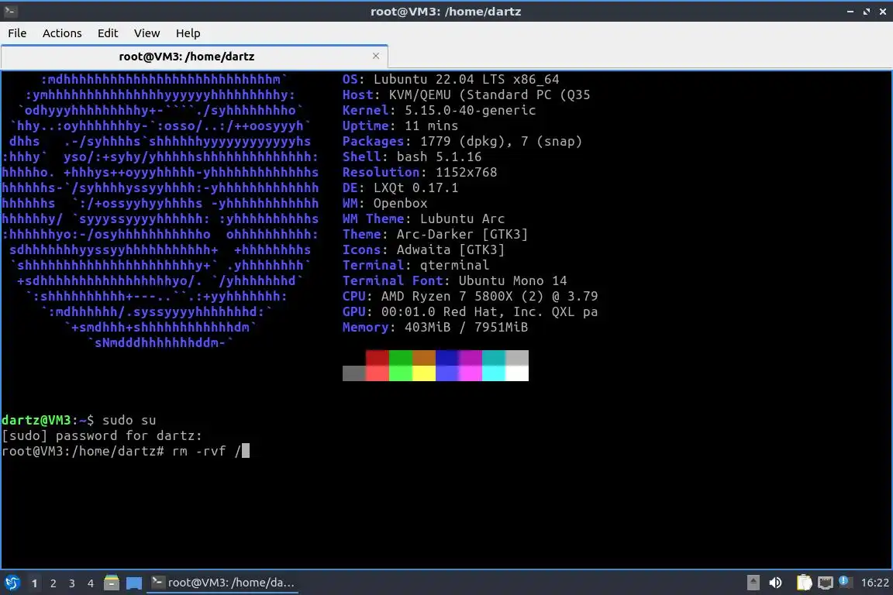Open the Edit menu

[108, 33]
